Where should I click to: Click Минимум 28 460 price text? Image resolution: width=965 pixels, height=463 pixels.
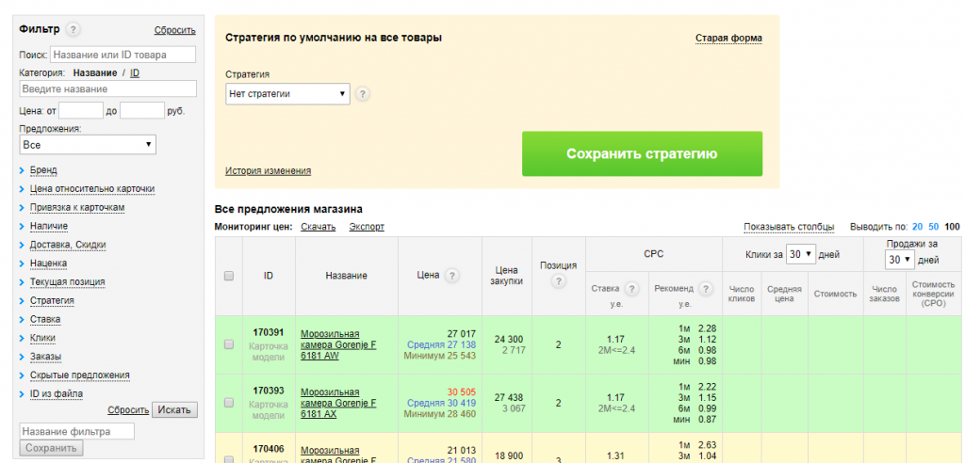(x=439, y=414)
